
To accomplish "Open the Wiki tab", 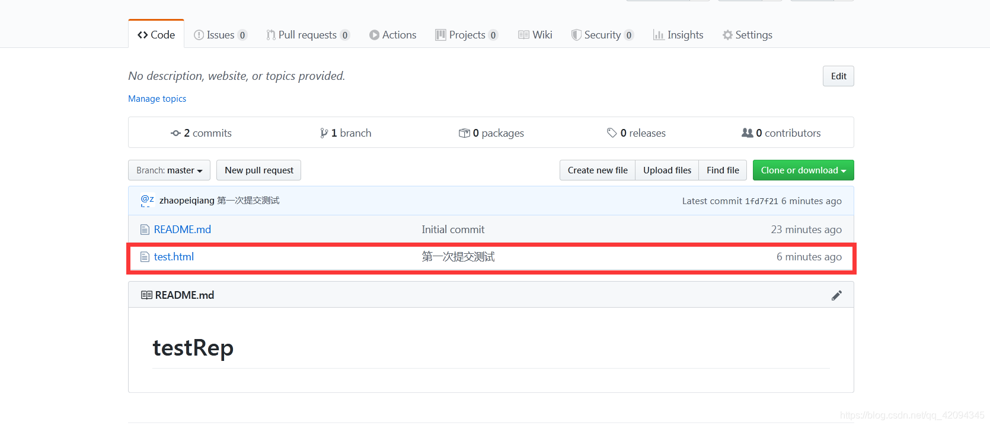I will coord(535,35).
